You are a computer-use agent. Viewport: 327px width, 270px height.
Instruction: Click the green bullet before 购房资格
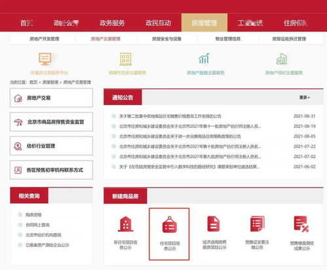click(x=20, y=214)
